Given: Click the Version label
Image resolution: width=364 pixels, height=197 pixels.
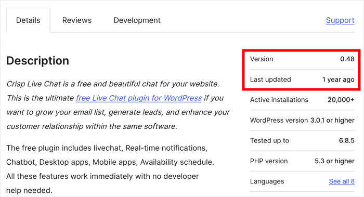Looking at the screenshot, I should coord(262,59).
